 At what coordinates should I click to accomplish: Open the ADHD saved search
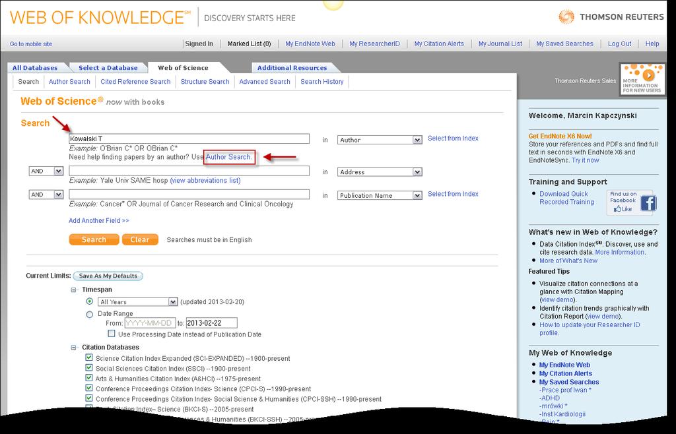click(550, 398)
